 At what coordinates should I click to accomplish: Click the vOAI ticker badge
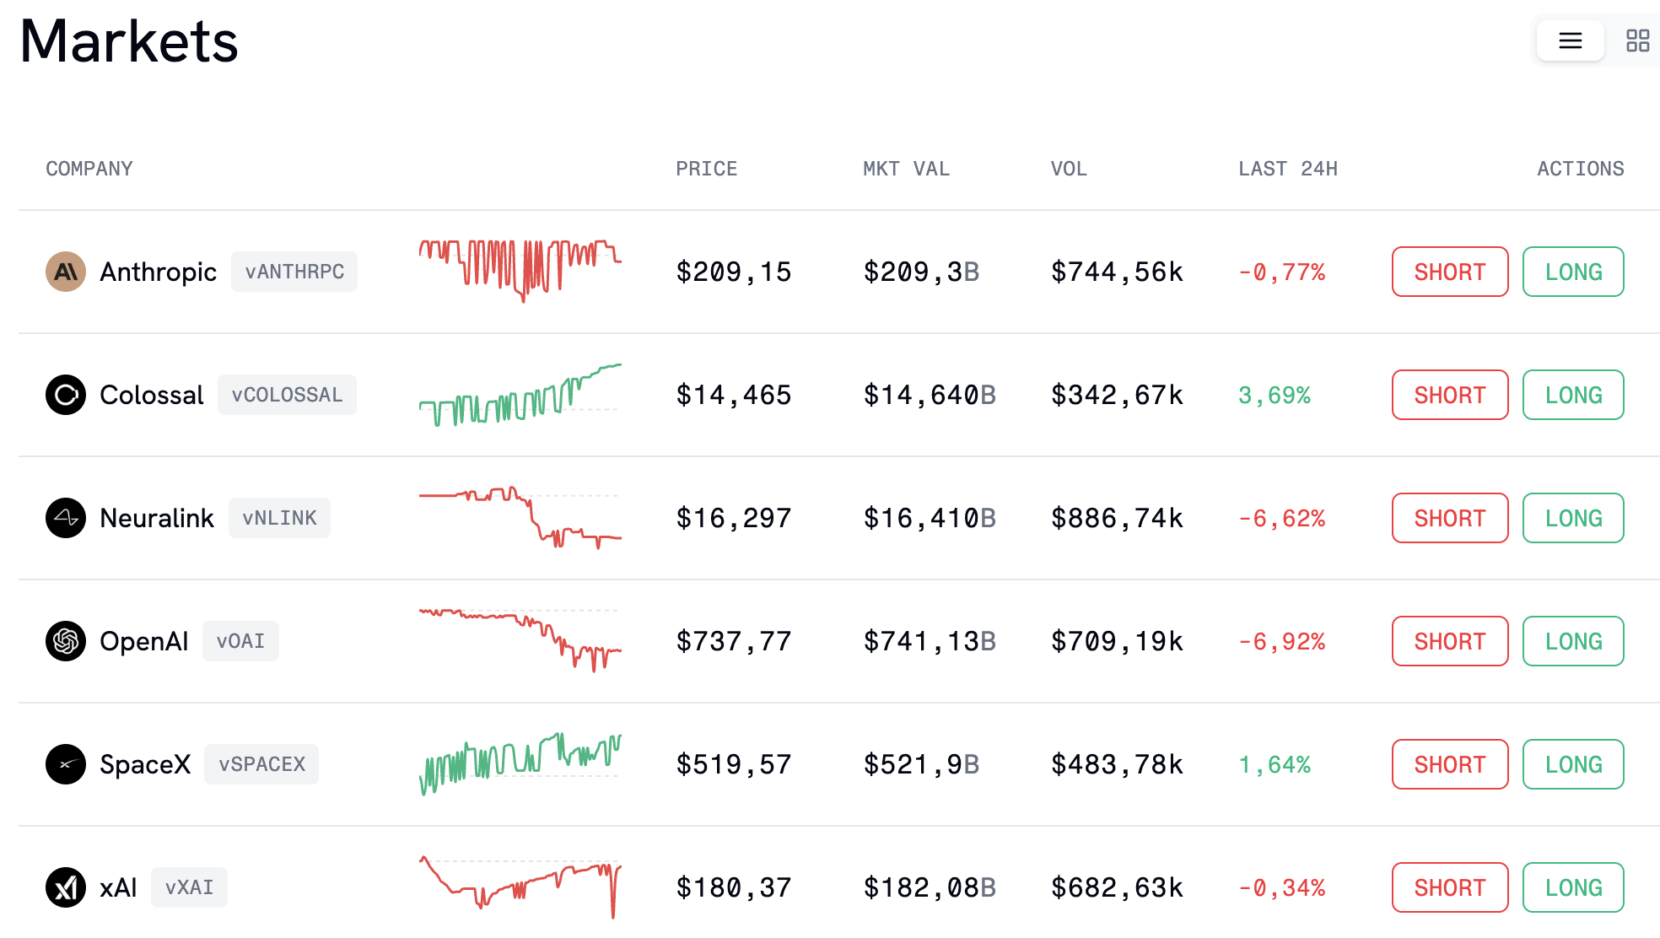click(x=240, y=641)
